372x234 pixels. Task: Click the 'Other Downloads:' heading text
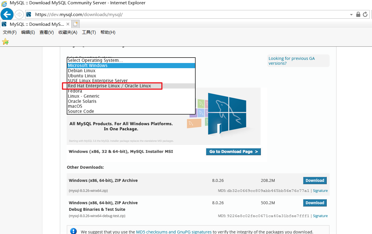pyautogui.click(x=85, y=167)
